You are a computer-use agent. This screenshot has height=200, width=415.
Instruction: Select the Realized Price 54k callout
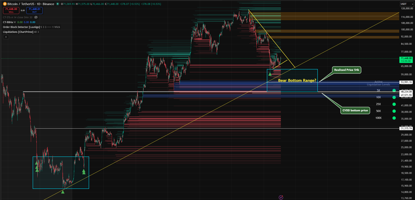(347, 70)
